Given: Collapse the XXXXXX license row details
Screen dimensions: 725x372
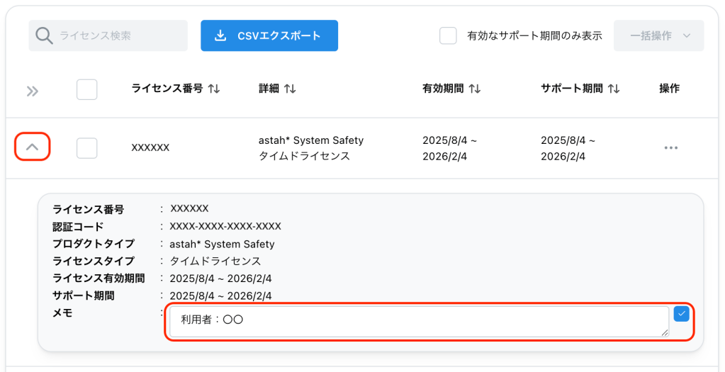Looking at the screenshot, I should [32, 147].
